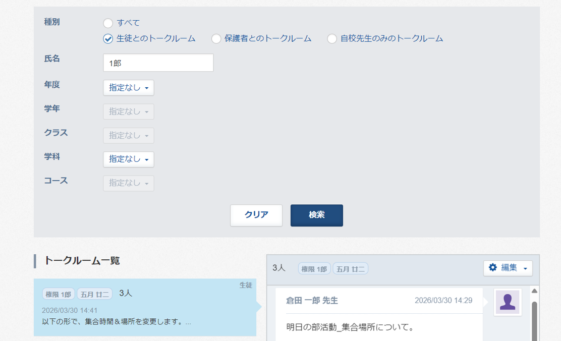Image resolution: width=561 pixels, height=341 pixels.
Task: Open the 編集 settings dropdown
Action: (508, 268)
